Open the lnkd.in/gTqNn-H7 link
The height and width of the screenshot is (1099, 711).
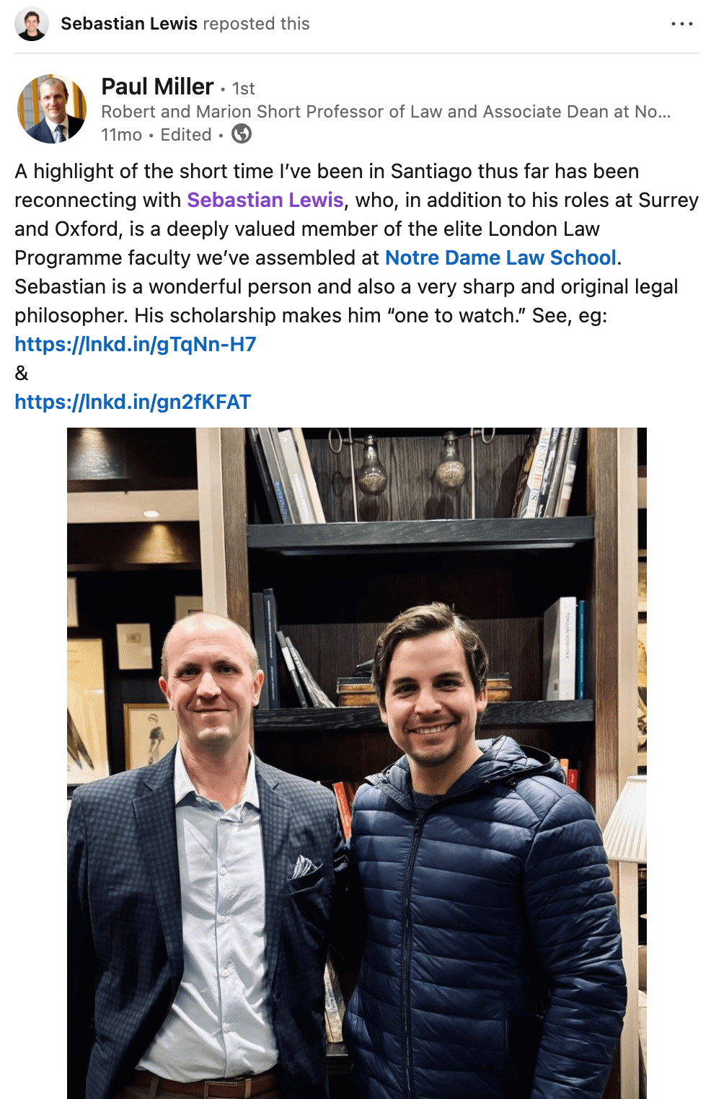[x=136, y=344]
